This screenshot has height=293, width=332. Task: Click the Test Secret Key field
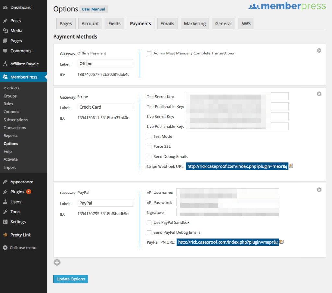237,96
